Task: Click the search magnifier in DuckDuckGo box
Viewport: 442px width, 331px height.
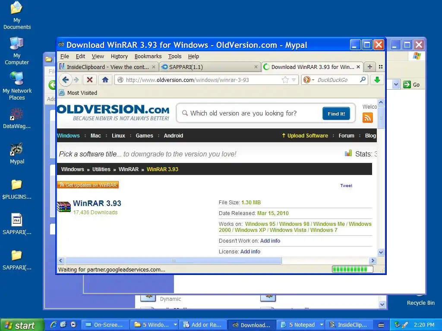Action: point(363,80)
